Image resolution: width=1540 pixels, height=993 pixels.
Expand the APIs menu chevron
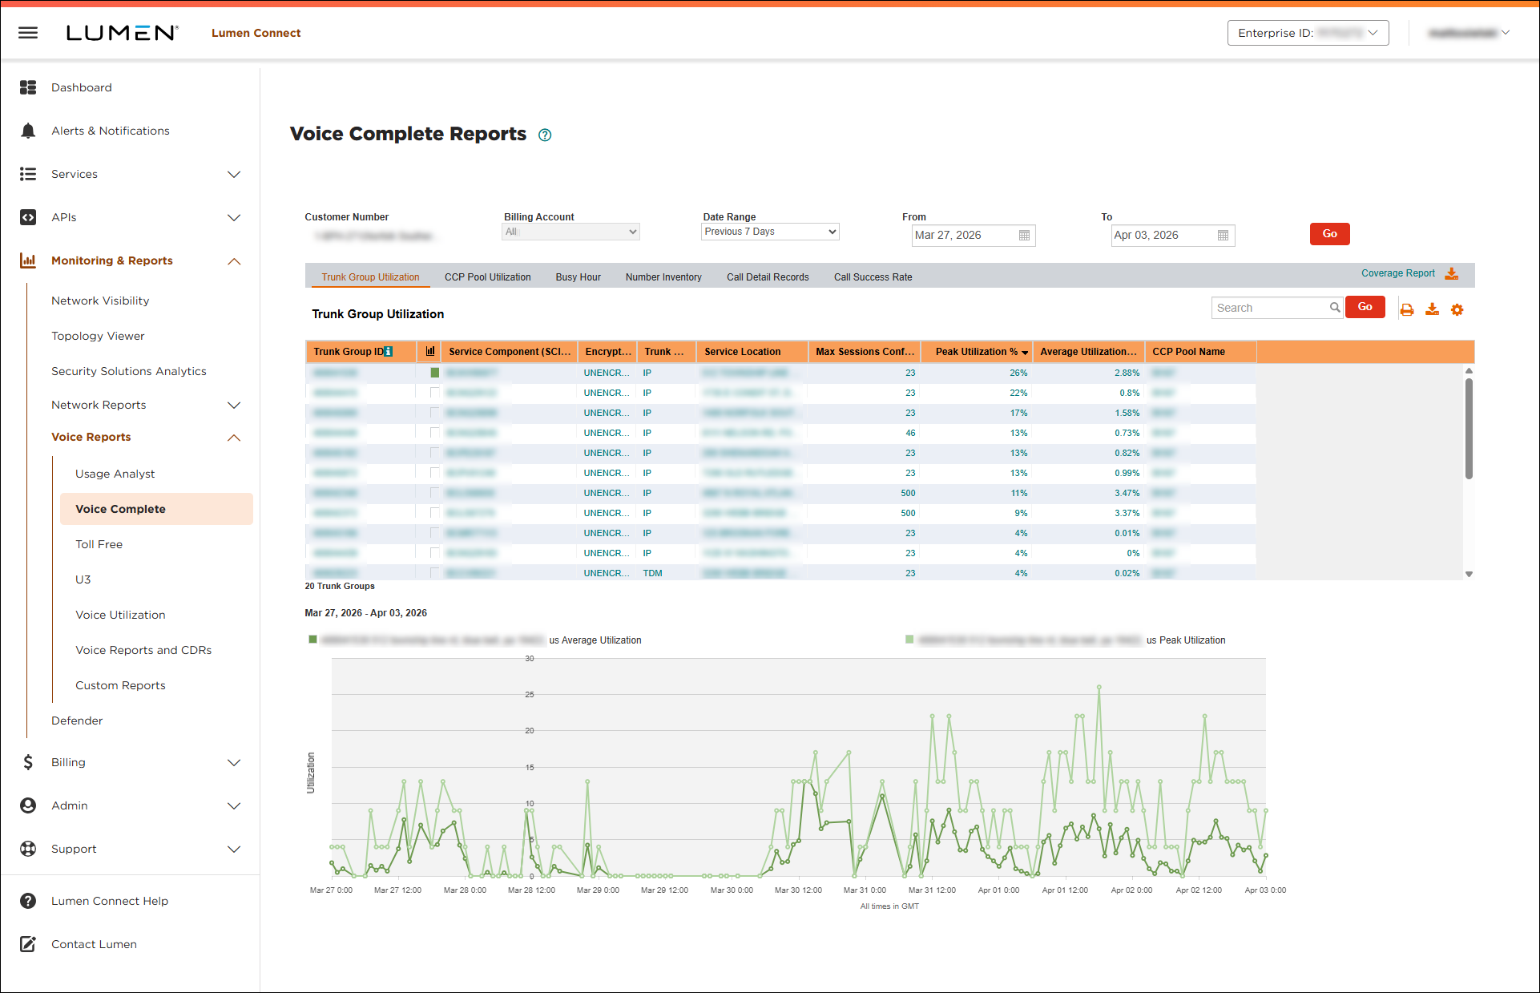(234, 217)
